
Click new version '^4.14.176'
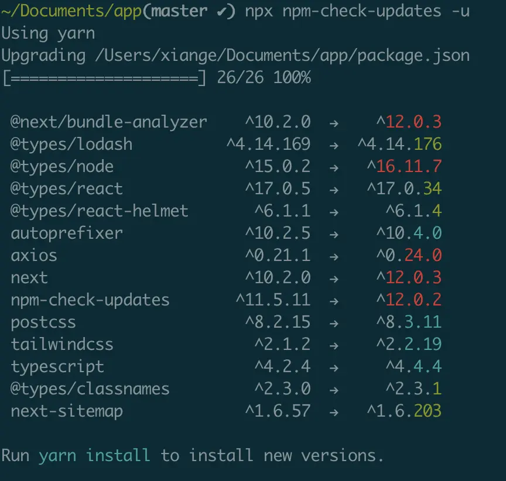(x=399, y=145)
